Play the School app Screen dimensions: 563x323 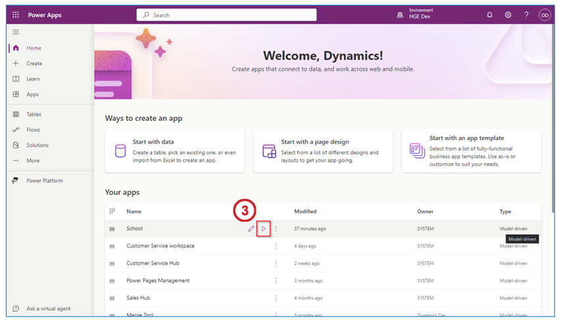(263, 229)
